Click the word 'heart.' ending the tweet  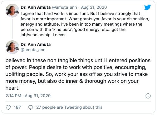(x=12, y=88)
